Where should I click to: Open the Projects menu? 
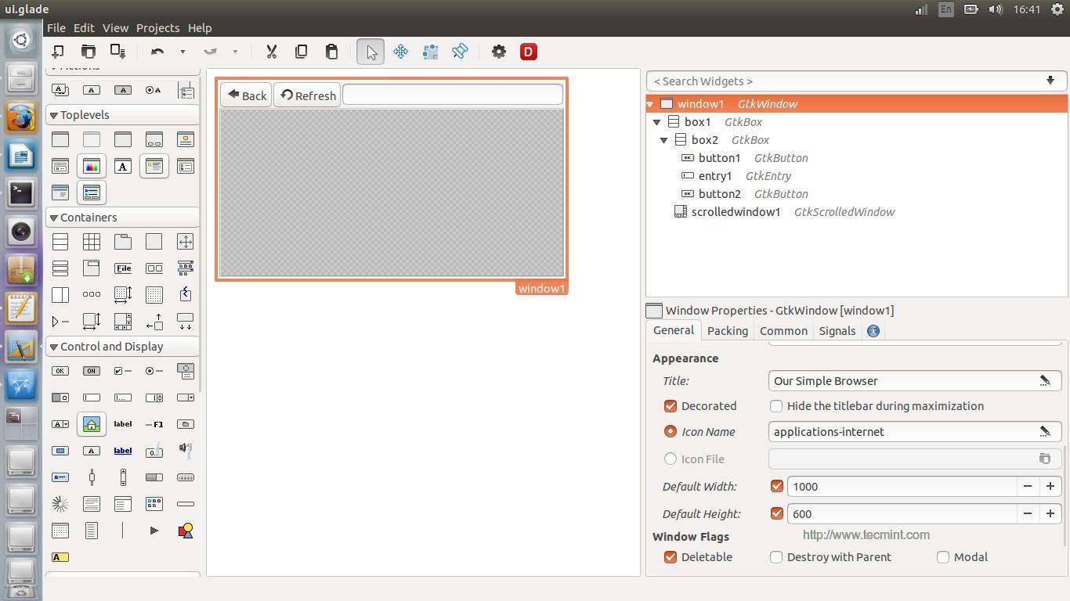point(157,27)
